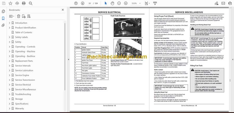Close the Bookmarks panel

[x=63, y=10]
